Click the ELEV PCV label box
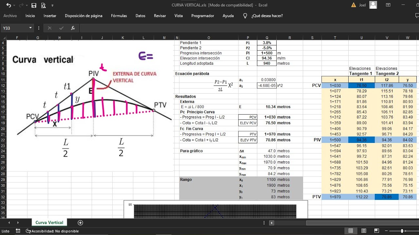The height and width of the screenshot is (235, 419). click(248, 123)
